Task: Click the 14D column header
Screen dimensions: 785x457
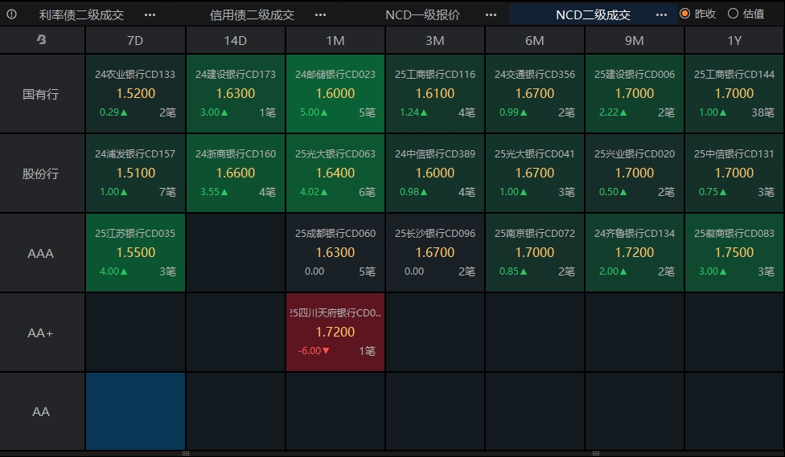Action: click(236, 40)
